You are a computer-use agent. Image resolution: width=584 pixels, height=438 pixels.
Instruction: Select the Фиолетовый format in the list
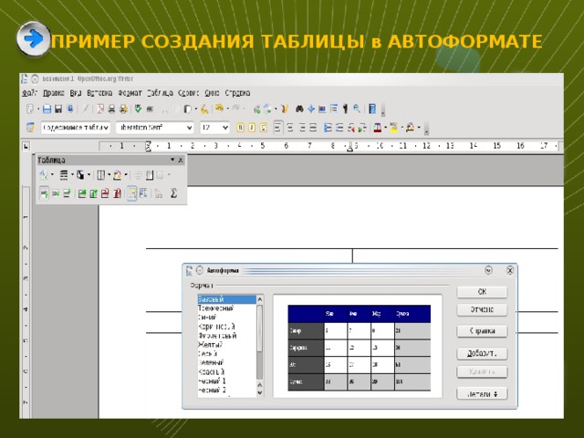click(217, 336)
